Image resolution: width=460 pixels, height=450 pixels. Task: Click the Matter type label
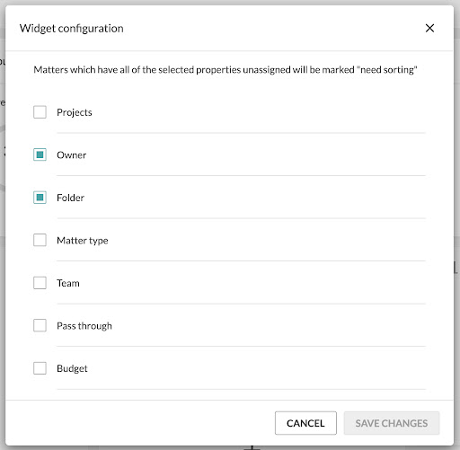click(83, 241)
